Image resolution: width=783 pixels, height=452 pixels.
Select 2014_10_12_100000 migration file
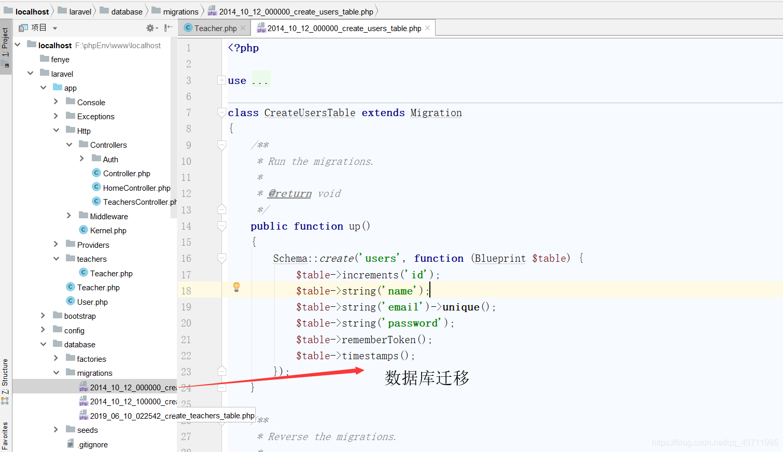tap(133, 401)
